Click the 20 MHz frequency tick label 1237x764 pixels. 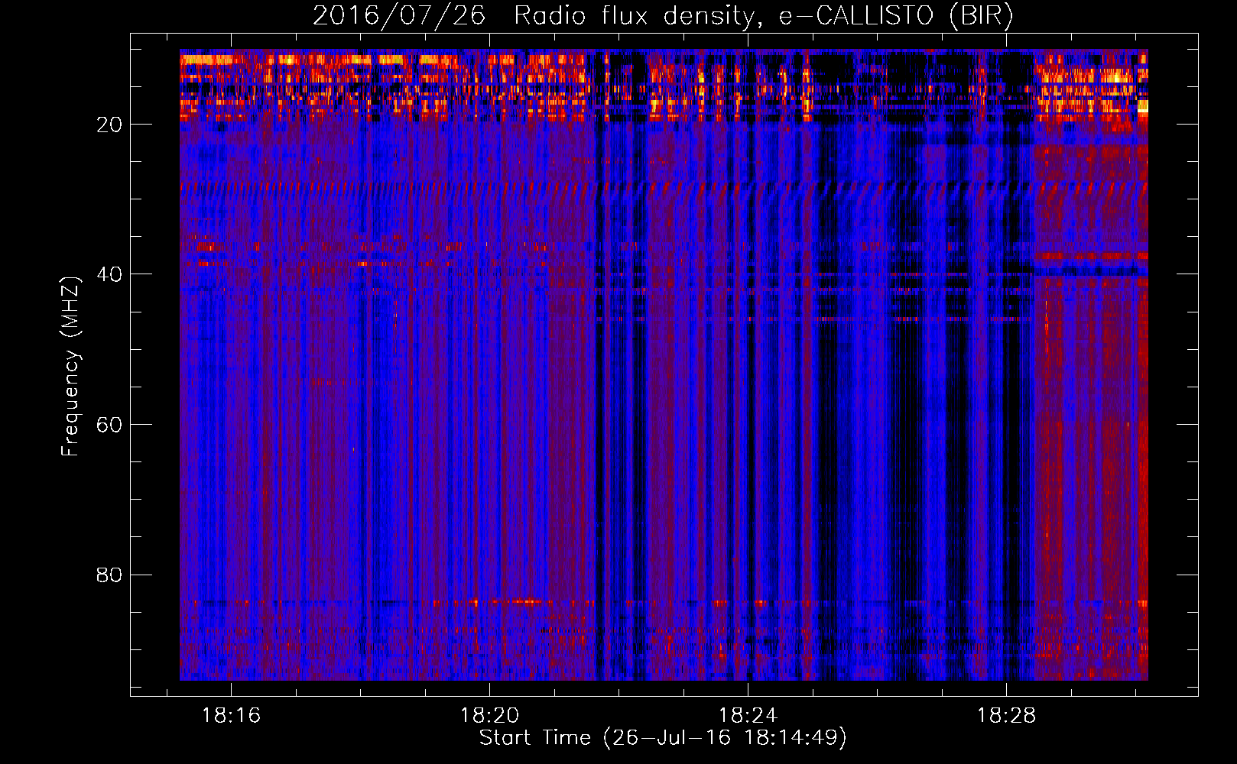[109, 125]
